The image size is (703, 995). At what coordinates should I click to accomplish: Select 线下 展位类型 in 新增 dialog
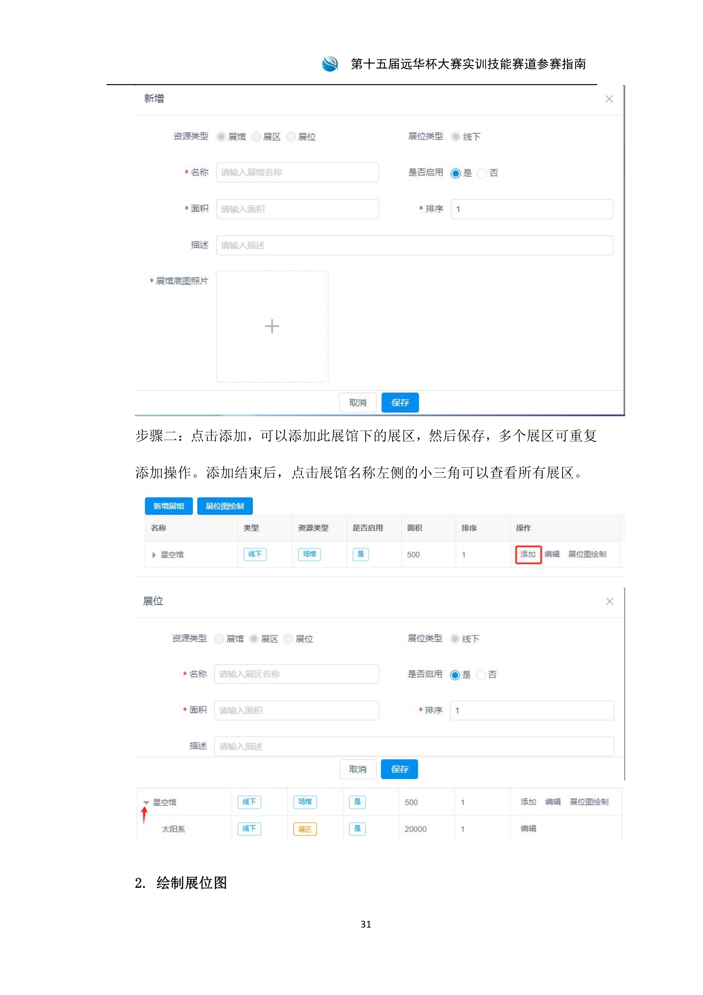pyautogui.click(x=455, y=137)
